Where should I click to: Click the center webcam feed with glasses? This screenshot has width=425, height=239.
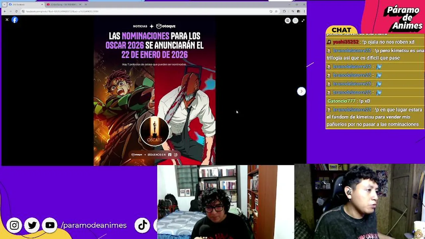coord(225,202)
